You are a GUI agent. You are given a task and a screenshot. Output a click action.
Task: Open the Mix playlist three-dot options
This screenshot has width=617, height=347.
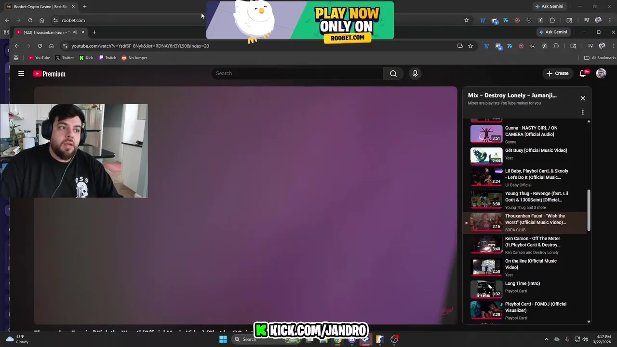(x=583, y=112)
